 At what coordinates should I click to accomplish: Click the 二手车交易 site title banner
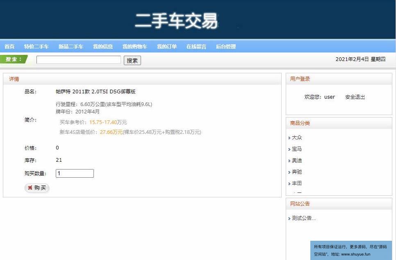(176, 21)
